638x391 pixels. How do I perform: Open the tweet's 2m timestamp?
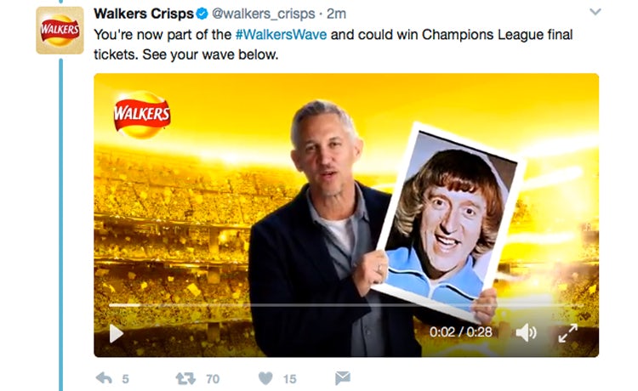pos(336,14)
